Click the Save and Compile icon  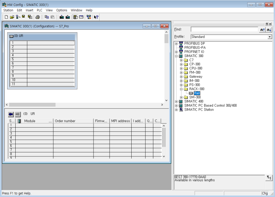(30, 17)
